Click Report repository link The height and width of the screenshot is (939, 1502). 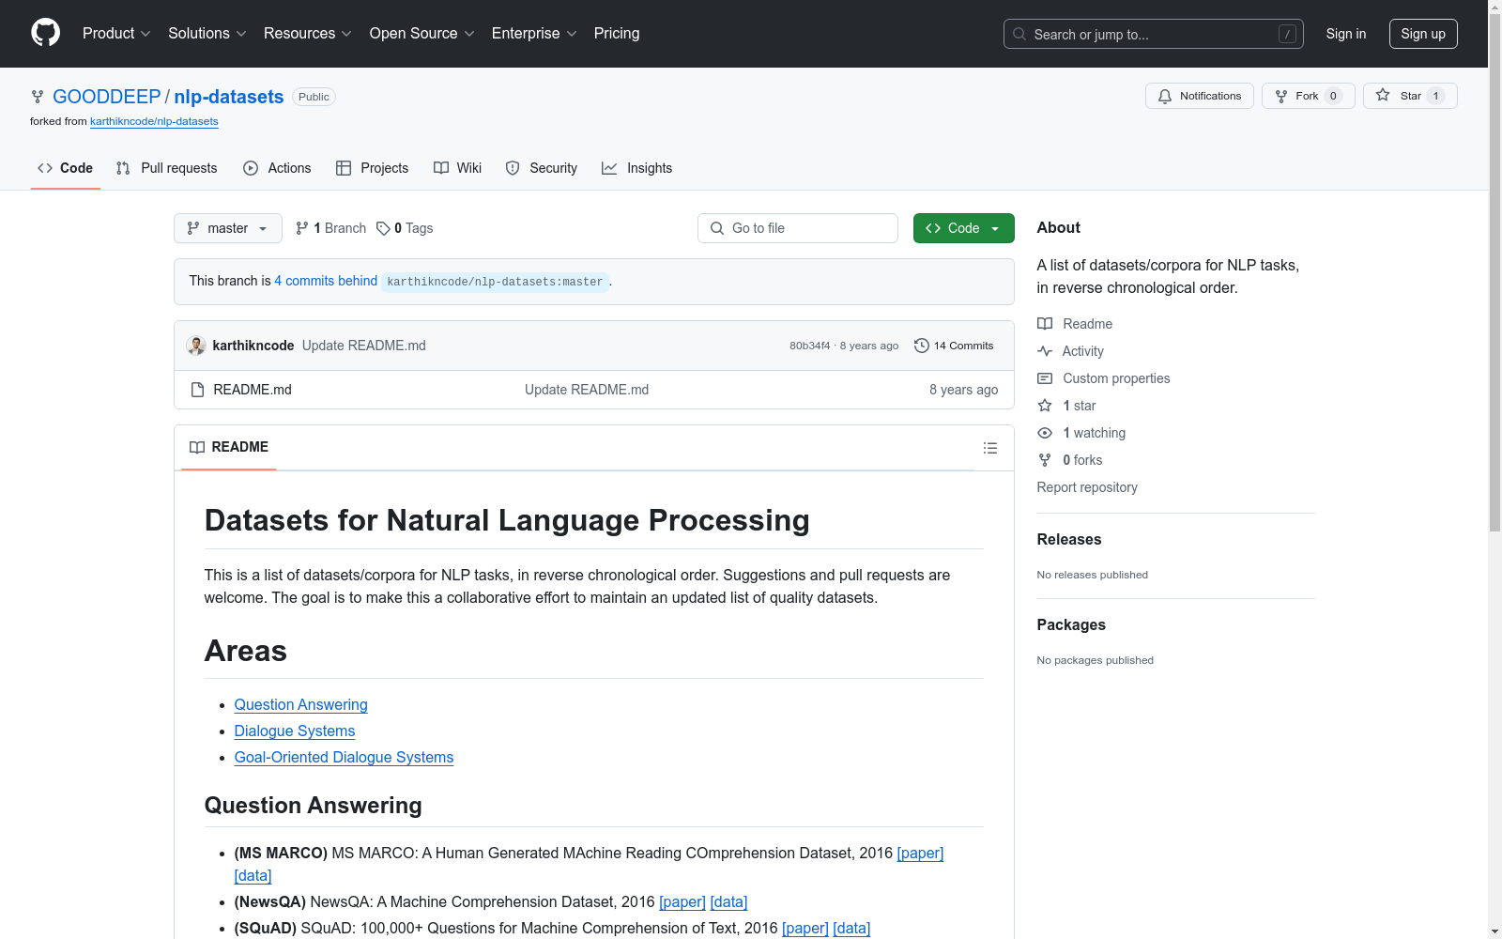tap(1087, 487)
